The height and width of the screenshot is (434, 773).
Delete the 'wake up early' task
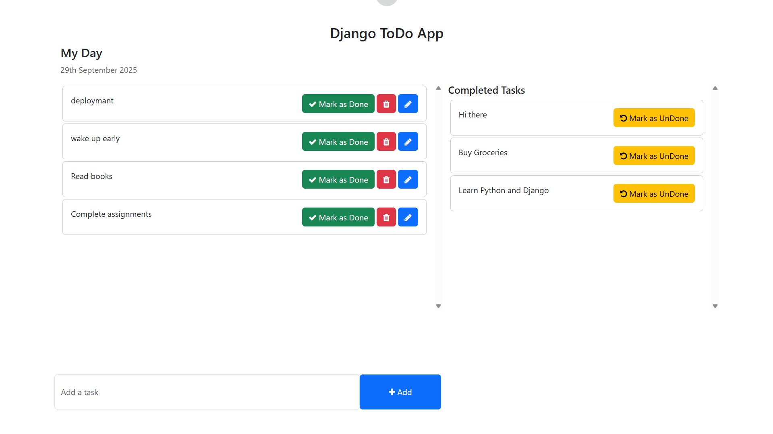(386, 142)
